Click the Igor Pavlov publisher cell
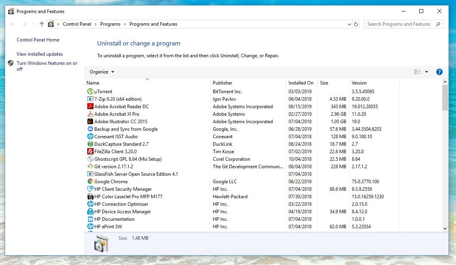 coord(225,99)
